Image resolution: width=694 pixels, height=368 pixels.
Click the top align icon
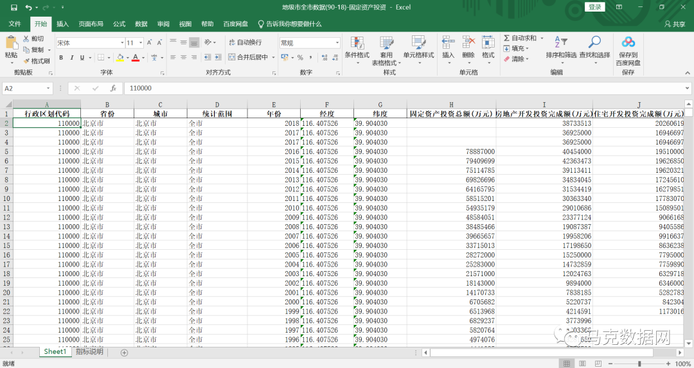[173, 42]
